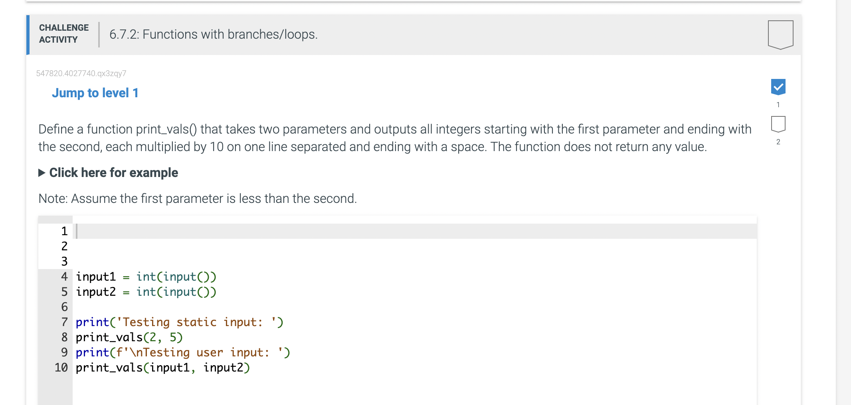Open the '6.7.2: Functions with branches/loops' activity header
This screenshot has height=405, width=851.
click(x=213, y=34)
